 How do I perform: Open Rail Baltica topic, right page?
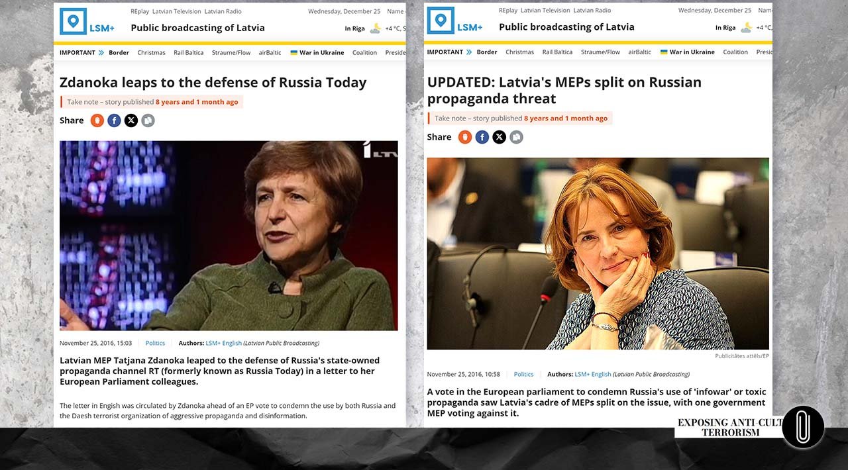pos(557,52)
